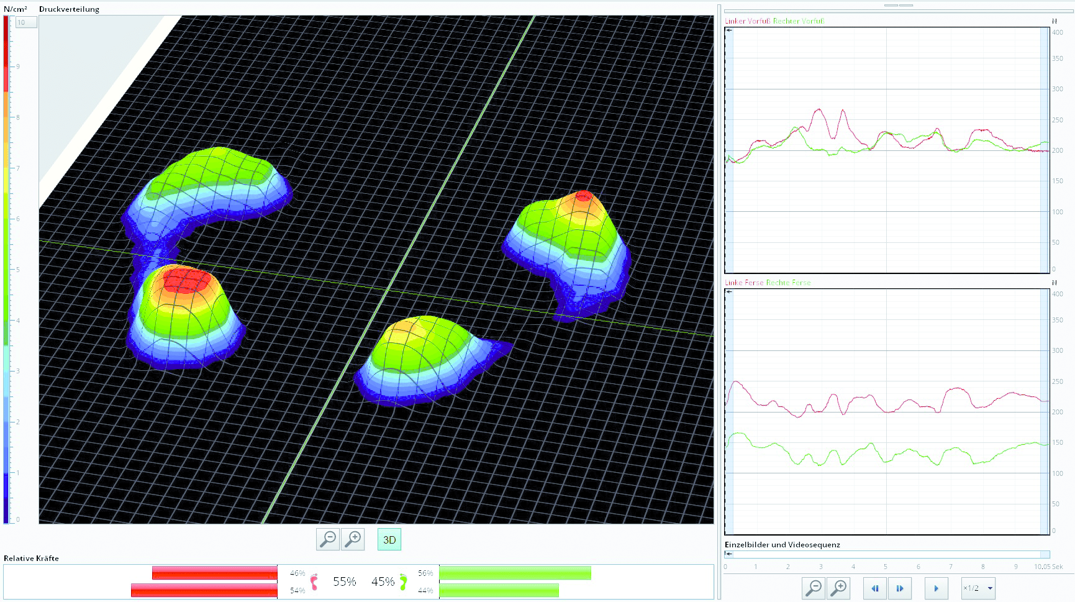Click the 'Rechte Ferse' legend label
The width and height of the screenshot is (1075, 602).
pos(789,283)
